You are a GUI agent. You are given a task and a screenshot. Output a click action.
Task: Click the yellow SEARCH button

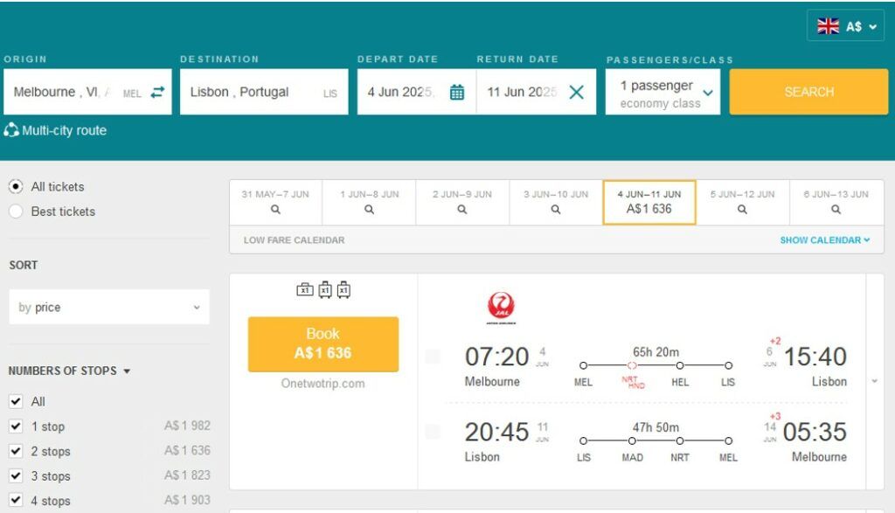pyautogui.click(x=808, y=91)
